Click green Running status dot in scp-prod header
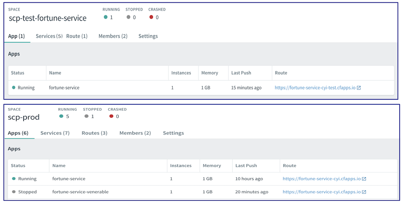Screen dimensions: 402x203 (x=61, y=116)
